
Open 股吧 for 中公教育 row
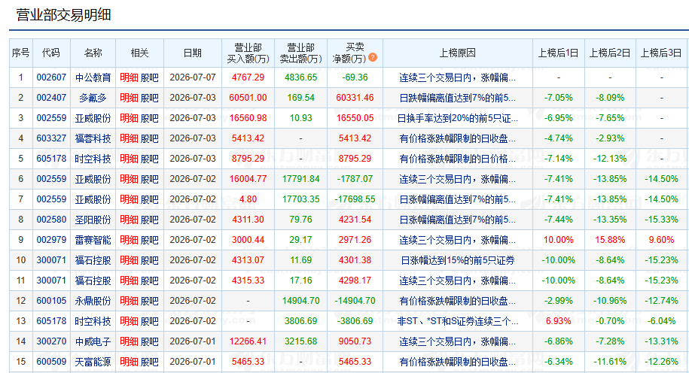(149, 77)
